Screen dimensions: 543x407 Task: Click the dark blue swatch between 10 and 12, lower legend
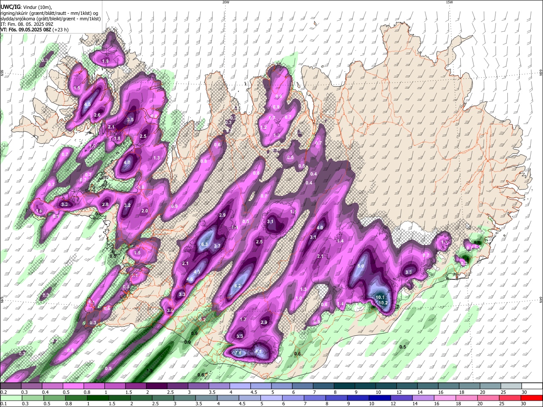[x=379, y=398]
